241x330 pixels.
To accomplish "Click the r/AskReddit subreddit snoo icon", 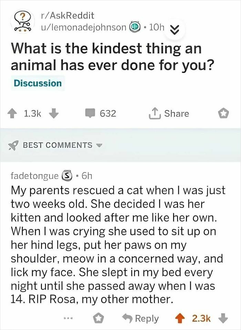I will [22, 21].
